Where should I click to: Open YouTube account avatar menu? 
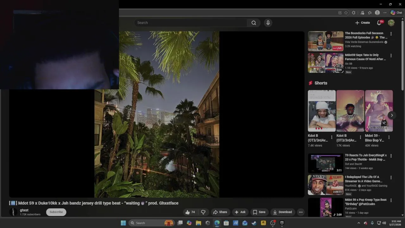[x=391, y=23]
